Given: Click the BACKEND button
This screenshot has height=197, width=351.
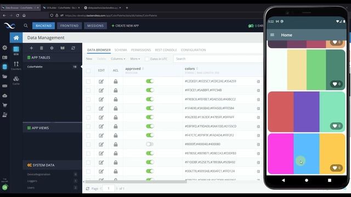Looking at the screenshot, I should 43,26.
